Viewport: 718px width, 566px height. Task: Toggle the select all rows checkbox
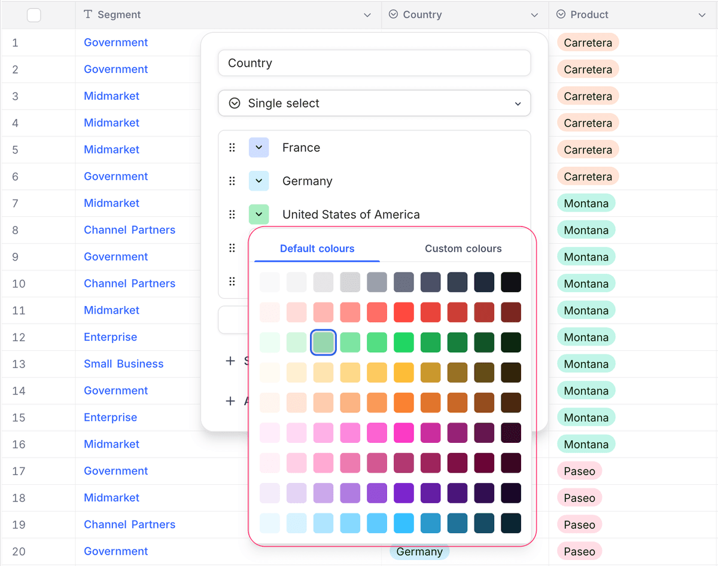click(x=34, y=15)
